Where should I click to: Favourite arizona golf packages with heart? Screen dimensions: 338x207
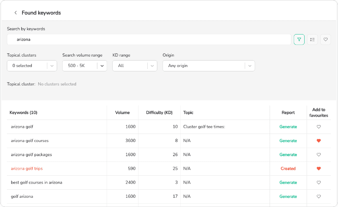(x=319, y=155)
